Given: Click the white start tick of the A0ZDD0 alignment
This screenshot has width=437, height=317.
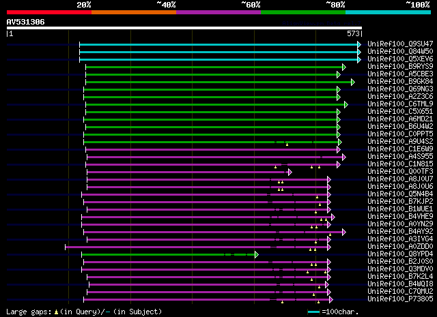Looking at the screenshot, I should click(x=66, y=247).
